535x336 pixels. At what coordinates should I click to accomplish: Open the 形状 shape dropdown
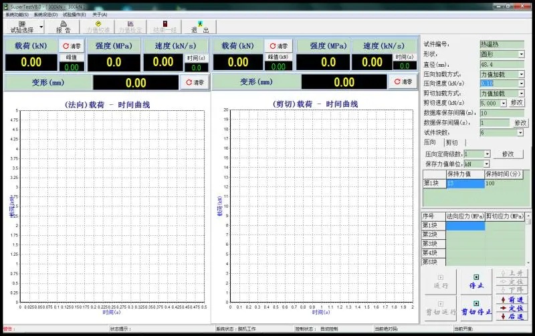(x=521, y=54)
